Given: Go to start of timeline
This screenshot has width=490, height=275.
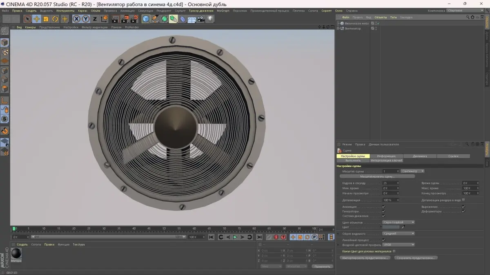Looking at the screenshot, I should click(x=211, y=237).
